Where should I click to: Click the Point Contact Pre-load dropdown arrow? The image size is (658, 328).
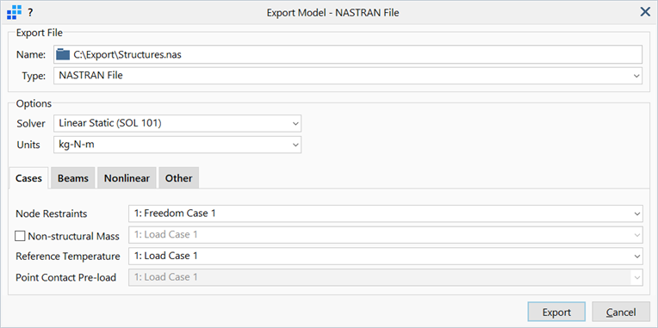(636, 277)
